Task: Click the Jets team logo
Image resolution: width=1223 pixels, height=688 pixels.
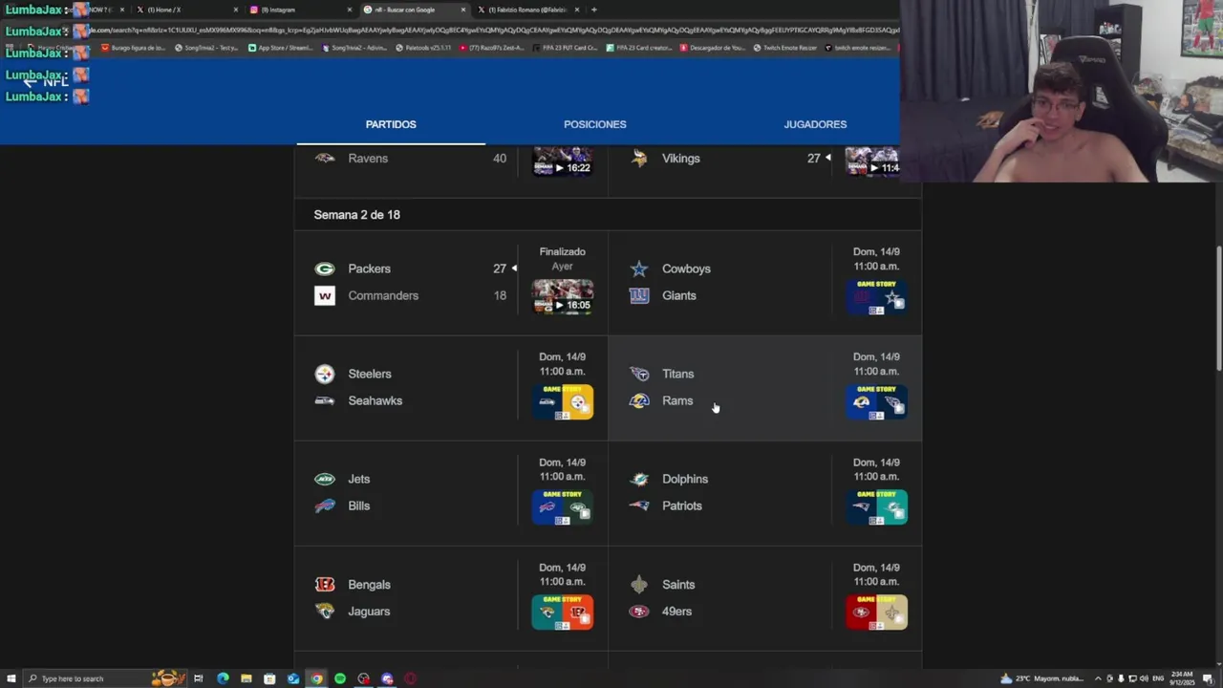Action: [325, 479]
